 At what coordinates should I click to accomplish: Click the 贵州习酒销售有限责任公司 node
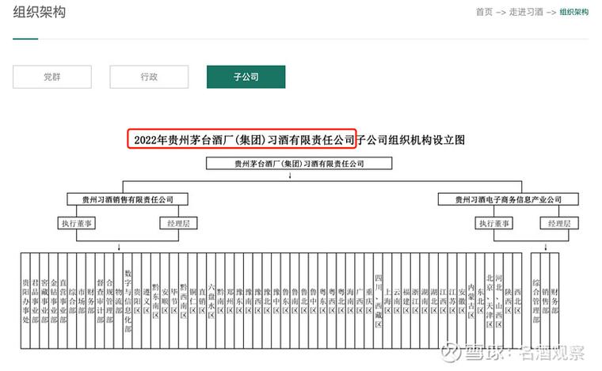point(128,199)
